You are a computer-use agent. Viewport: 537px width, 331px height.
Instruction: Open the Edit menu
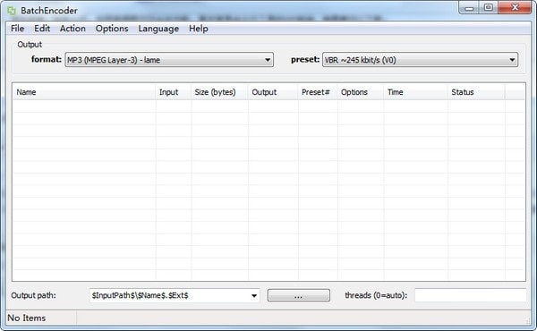pyautogui.click(x=42, y=29)
